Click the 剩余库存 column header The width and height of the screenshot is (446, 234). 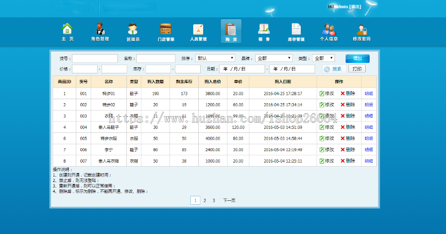(184, 82)
